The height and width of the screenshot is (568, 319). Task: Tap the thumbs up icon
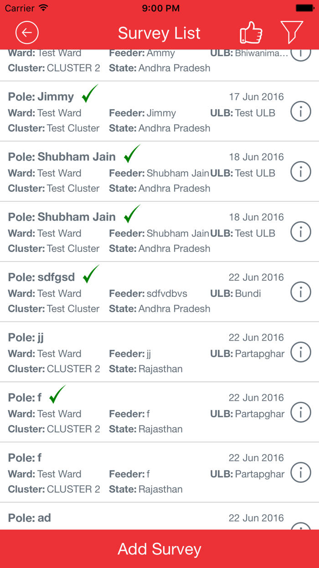pyautogui.click(x=251, y=33)
